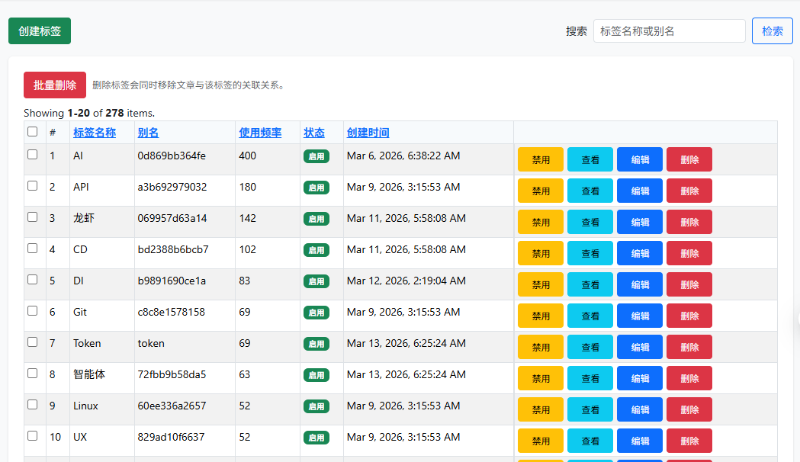Click the 批量删除 red button
Image resolution: width=800 pixels, height=462 pixels.
[55, 85]
